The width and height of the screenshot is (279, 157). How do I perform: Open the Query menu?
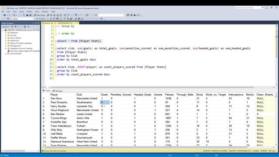pos(21,12)
